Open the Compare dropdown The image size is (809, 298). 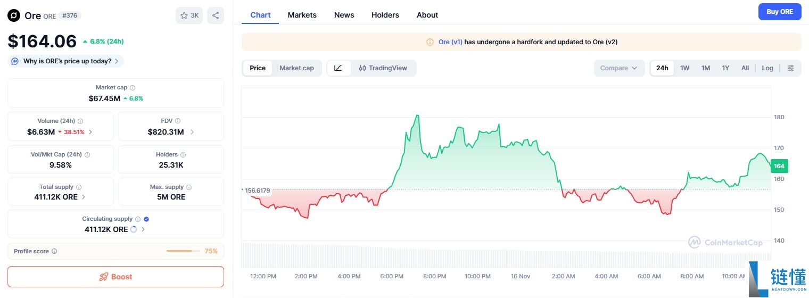(x=618, y=68)
